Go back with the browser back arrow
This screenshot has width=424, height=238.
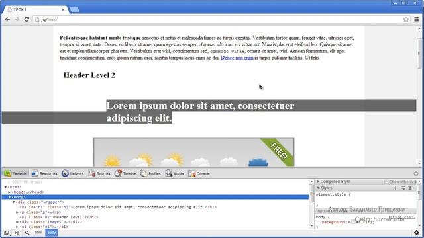click(x=7, y=19)
